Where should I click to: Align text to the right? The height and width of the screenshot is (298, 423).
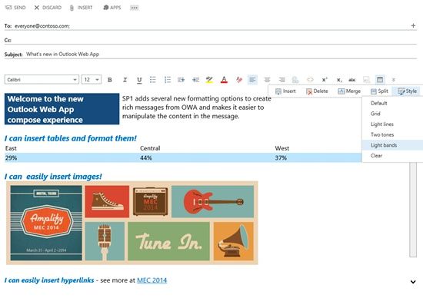(x=282, y=80)
